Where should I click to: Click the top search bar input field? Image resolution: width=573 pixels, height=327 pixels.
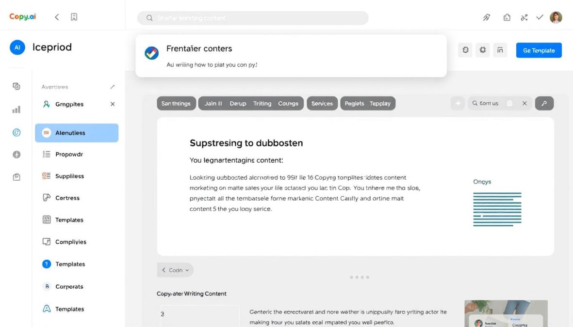coord(252,17)
